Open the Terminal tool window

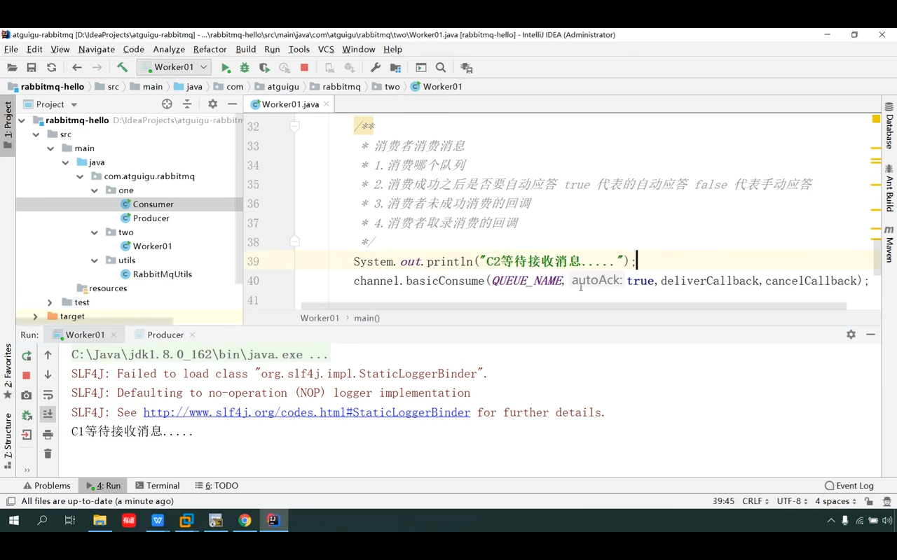158,486
